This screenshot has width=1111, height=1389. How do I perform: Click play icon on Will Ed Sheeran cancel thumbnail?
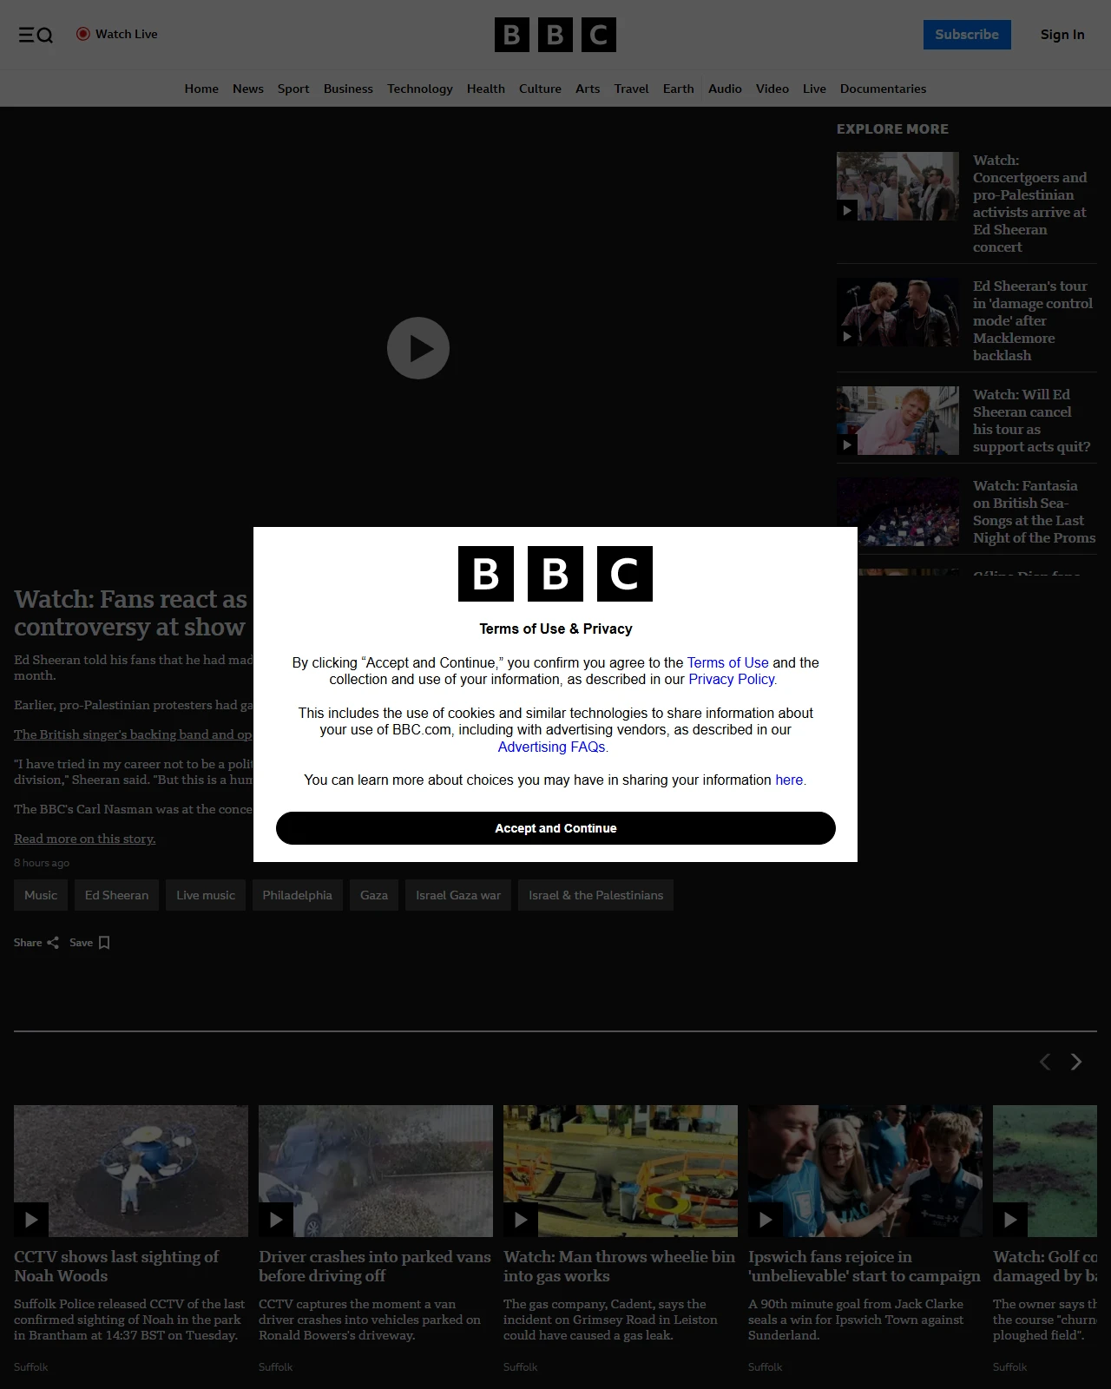tap(847, 444)
